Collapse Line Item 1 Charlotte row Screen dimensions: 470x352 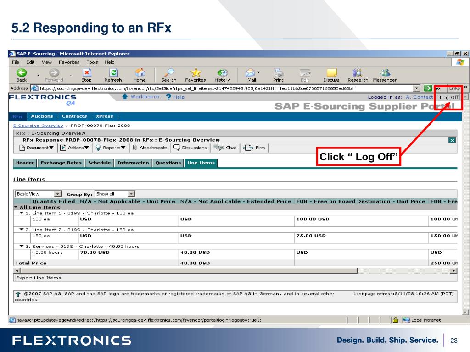pyautogui.click(x=22, y=213)
